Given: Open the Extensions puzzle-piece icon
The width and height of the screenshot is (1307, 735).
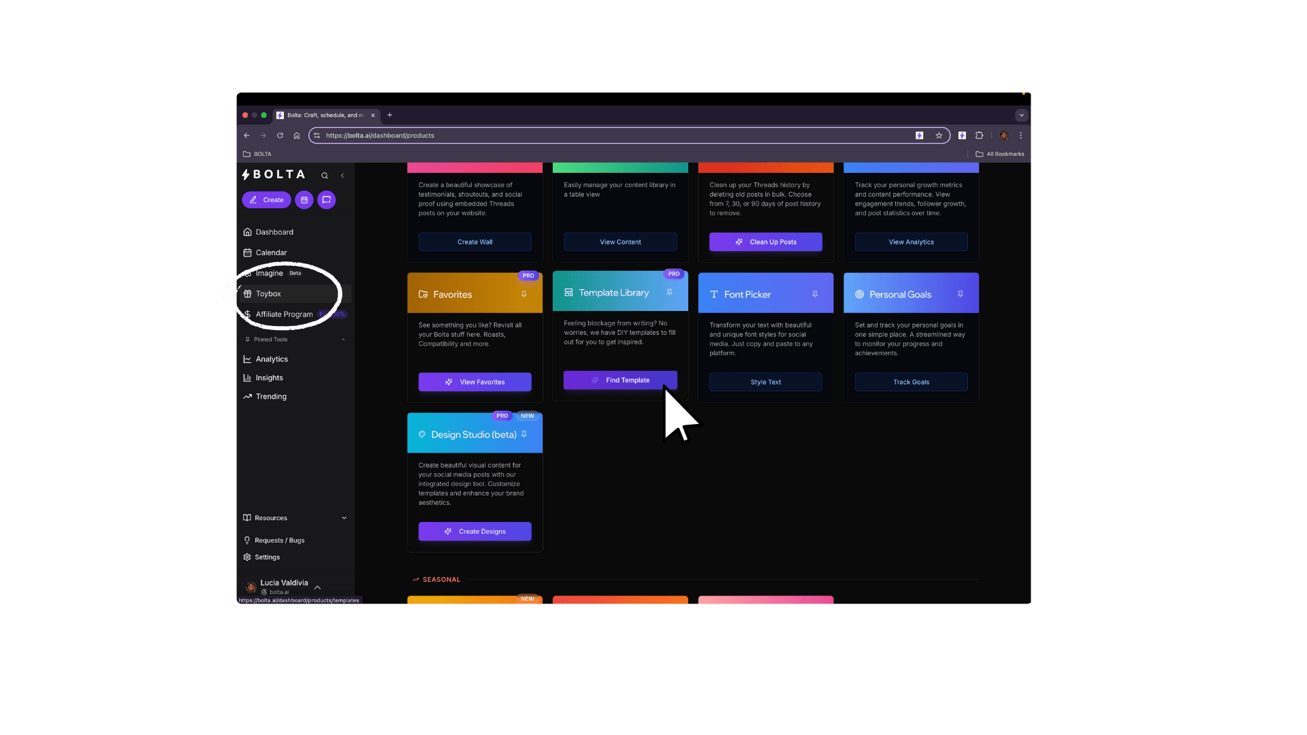Looking at the screenshot, I should [x=979, y=135].
